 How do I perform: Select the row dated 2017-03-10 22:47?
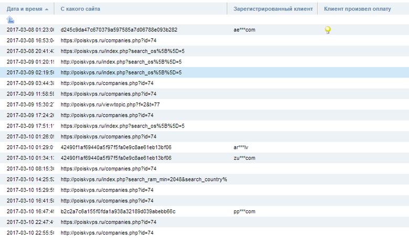point(204,222)
